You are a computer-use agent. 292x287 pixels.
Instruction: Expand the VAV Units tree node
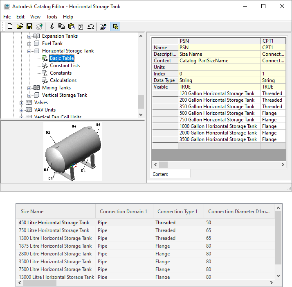pyautogui.click(x=21, y=110)
